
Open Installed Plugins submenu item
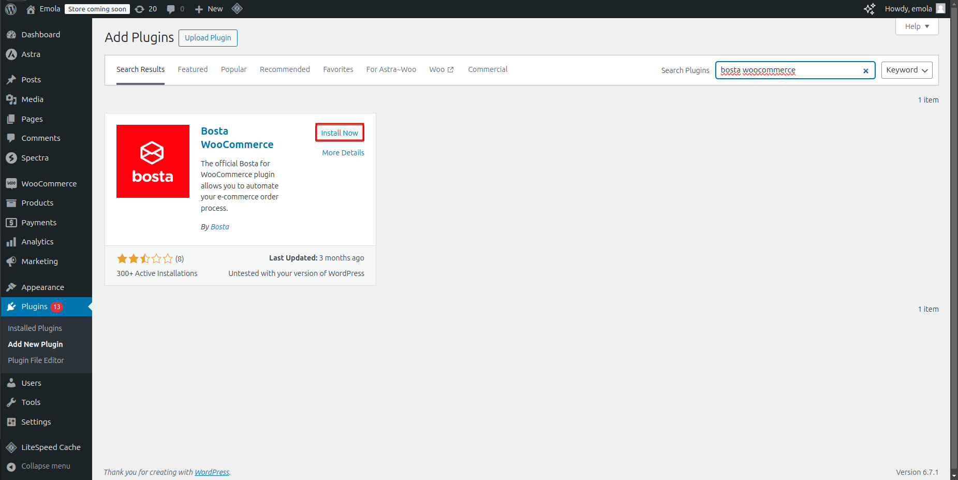[35, 328]
